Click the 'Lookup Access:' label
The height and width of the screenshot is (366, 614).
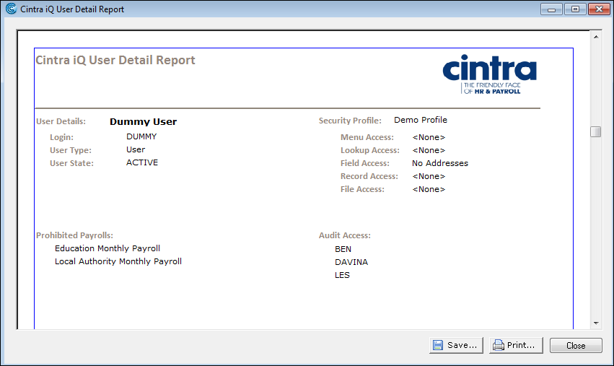[x=370, y=150]
